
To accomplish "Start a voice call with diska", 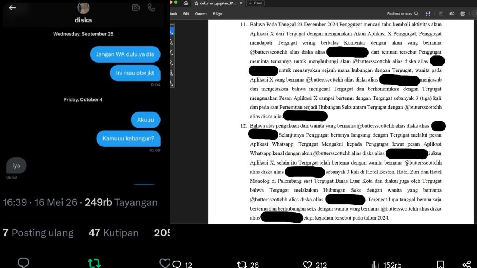I will 151,7.
